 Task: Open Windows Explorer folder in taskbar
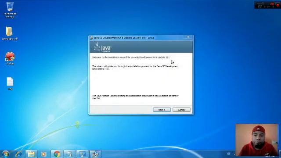[x=31, y=154]
